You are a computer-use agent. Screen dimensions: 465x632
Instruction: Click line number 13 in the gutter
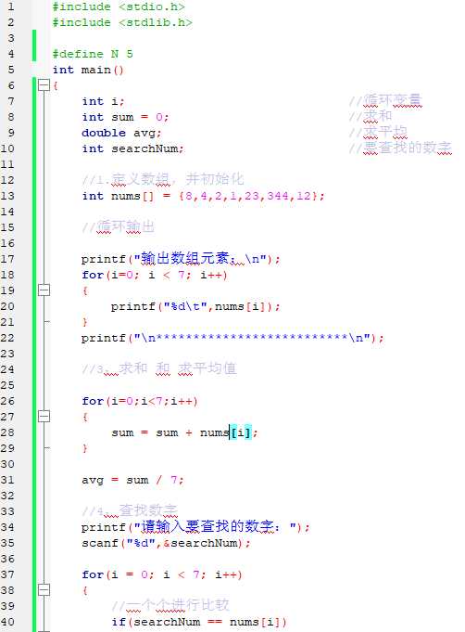[x=7, y=196]
